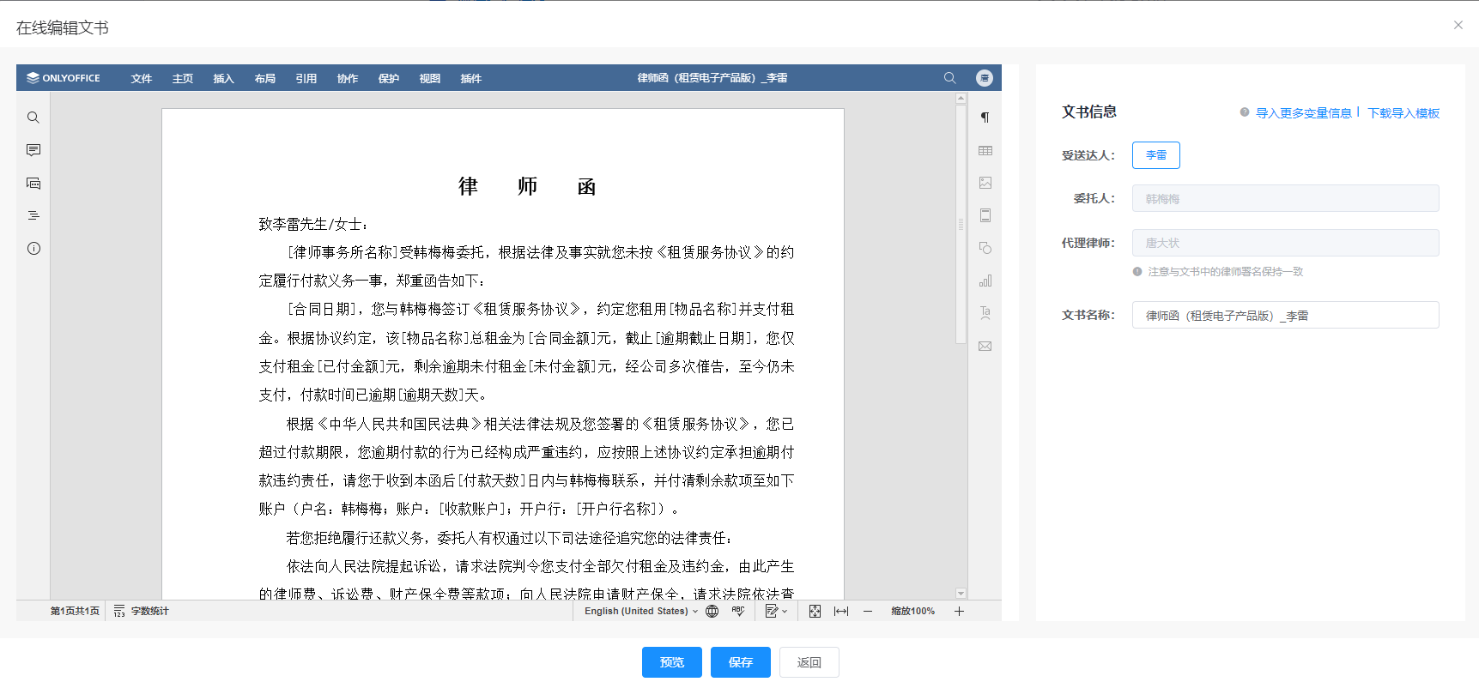Click the globe set document language icon
This screenshot has width=1479, height=694.
coord(712,611)
